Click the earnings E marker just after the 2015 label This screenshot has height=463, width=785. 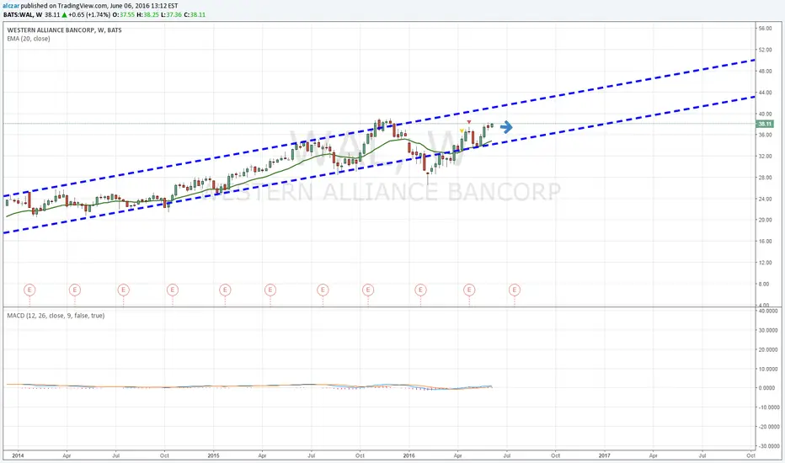225,290
